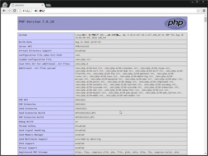Viewport: 208px width, 156px height.
Task: Click the '/etc' path value
Action: pyautogui.click(x=78, y=55)
